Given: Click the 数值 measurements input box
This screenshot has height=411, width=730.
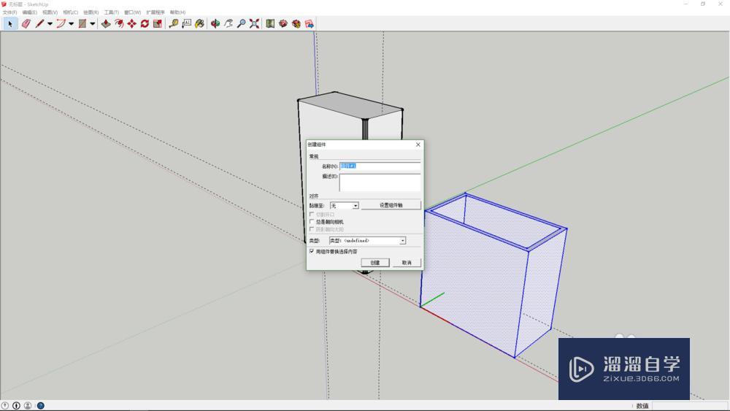Looking at the screenshot, I should (690, 406).
